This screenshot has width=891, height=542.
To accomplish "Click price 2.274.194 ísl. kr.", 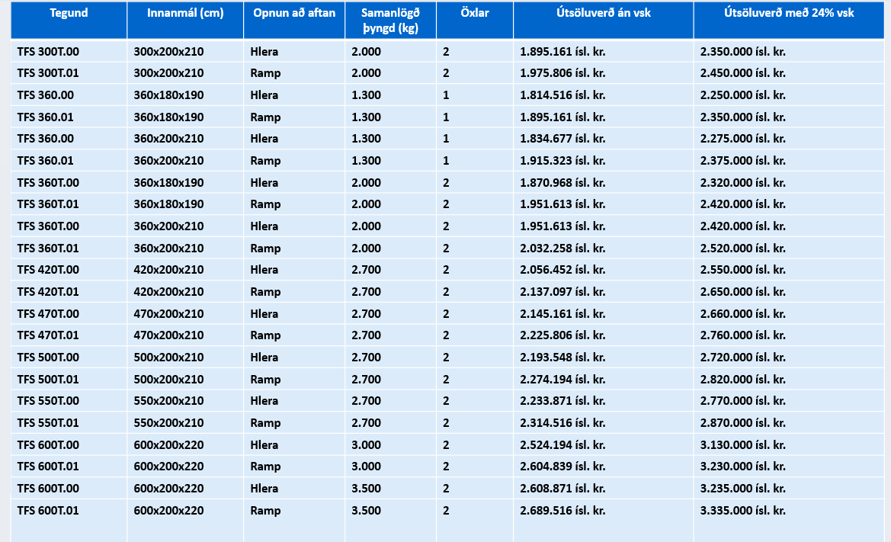I will tap(562, 380).
